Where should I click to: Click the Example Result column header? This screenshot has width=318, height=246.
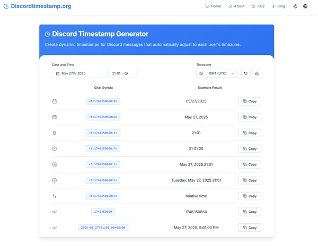[x=210, y=88]
